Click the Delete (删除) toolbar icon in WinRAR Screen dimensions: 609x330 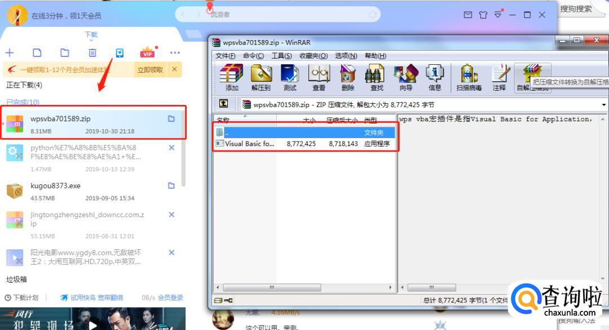pyautogui.click(x=347, y=78)
